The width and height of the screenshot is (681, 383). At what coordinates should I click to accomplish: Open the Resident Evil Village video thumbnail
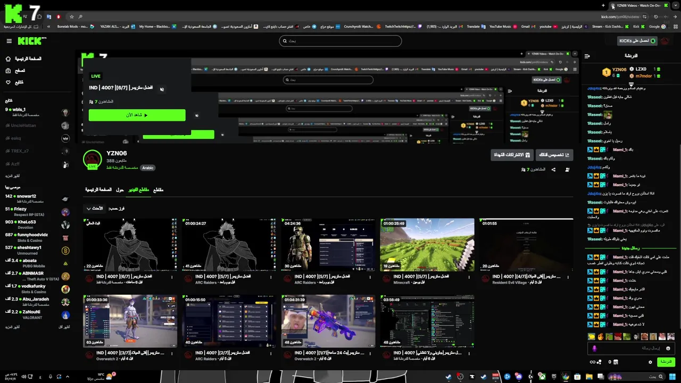pos(526,245)
